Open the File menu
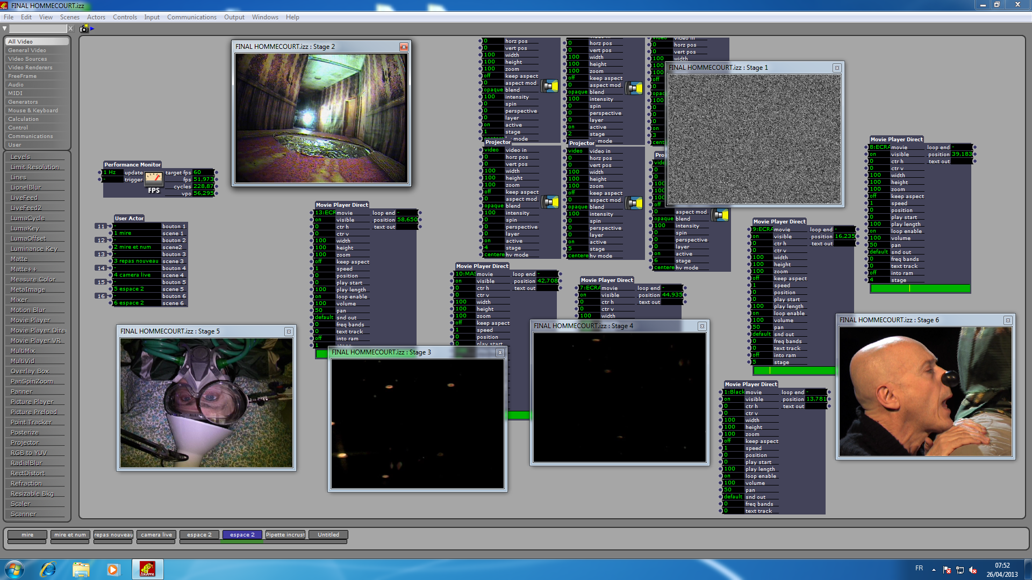Viewport: 1032px width, 580px height. (9, 17)
